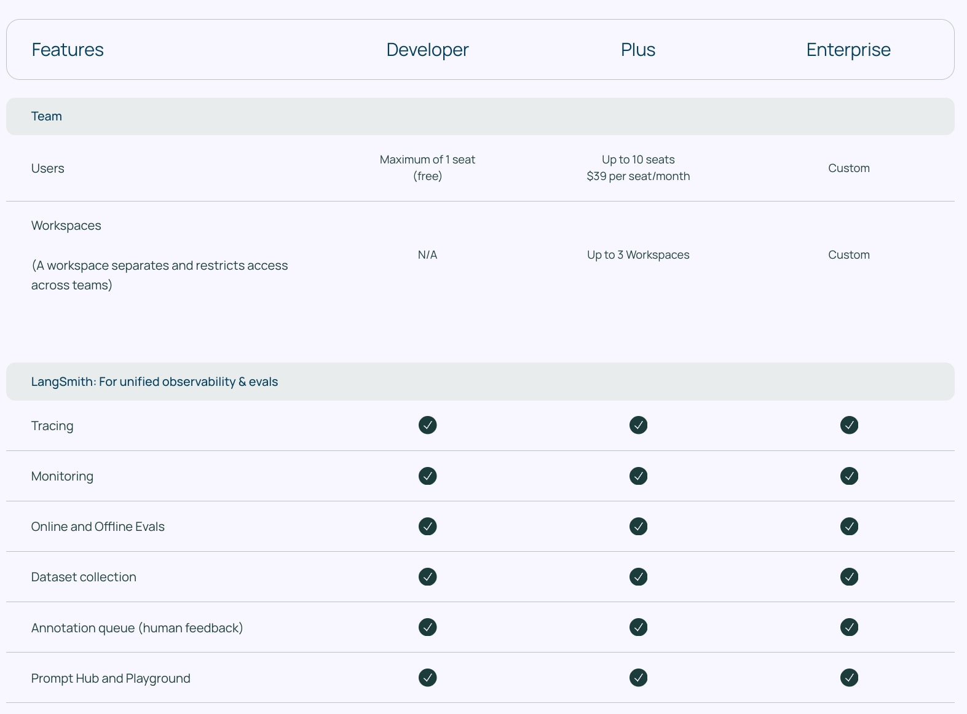The image size is (967, 714).
Task: Click the Tracing feature label
Action: [x=52, y=426]
